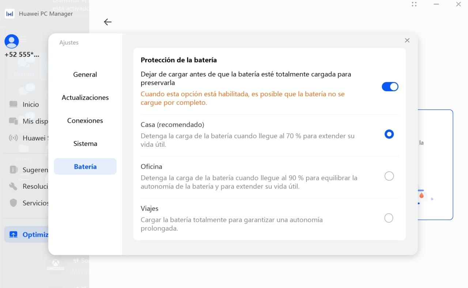Switch to the General settings tab

pyautogui.click(x=85, y=74)
